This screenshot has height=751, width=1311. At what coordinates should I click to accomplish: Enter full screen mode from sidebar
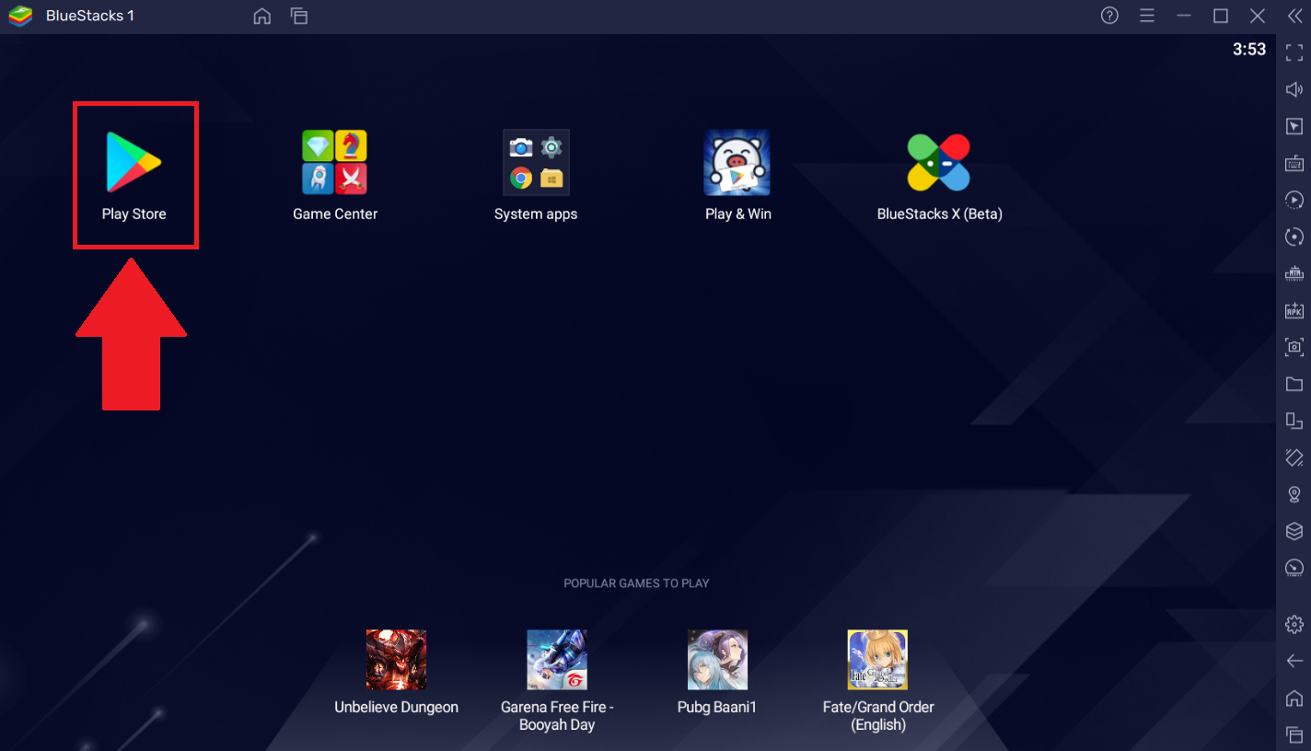(x=1294, y=52)
